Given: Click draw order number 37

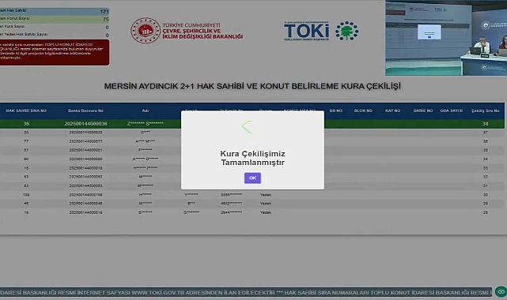Looking at the screenshot, I should [x=486, y=133].
